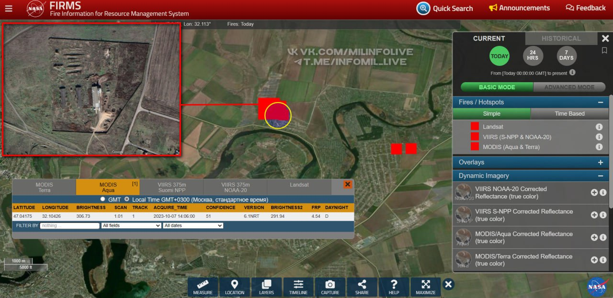Open the All fields filter dropdown

pos(131,225)
